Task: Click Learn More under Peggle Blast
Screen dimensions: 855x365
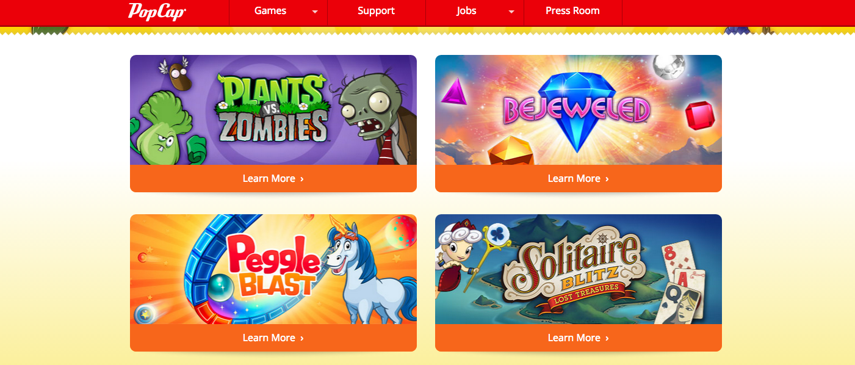Action: [273, 338]
